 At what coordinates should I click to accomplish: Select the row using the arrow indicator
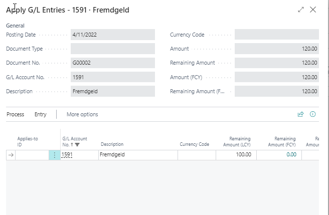[x=11, y=155]
